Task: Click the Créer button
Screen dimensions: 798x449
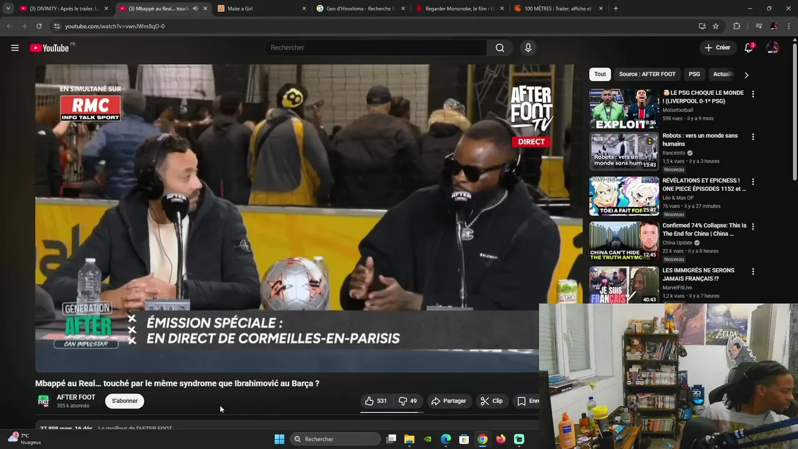Action: (x=717, y=48)
